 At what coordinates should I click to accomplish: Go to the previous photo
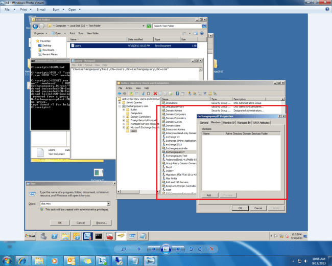pos(154,248)
